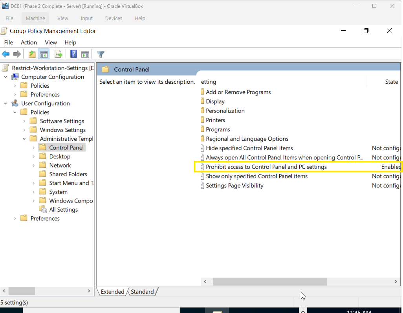
Task: Select Always open All Control Panel Items setting
Action: pos(284,158)
